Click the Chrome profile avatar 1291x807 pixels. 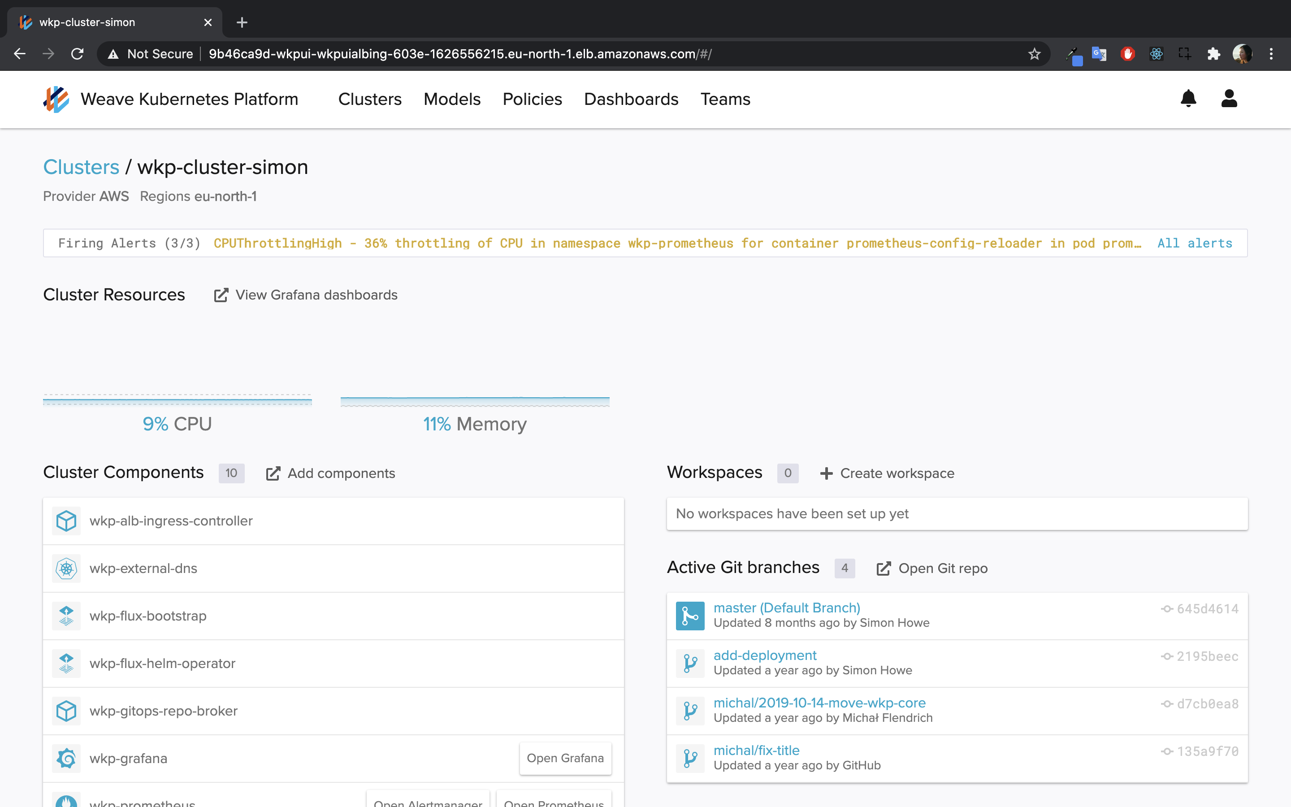pos(1243,54)
